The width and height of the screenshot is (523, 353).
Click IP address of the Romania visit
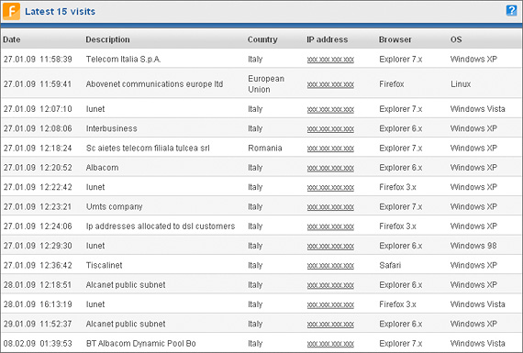point(330,149)
